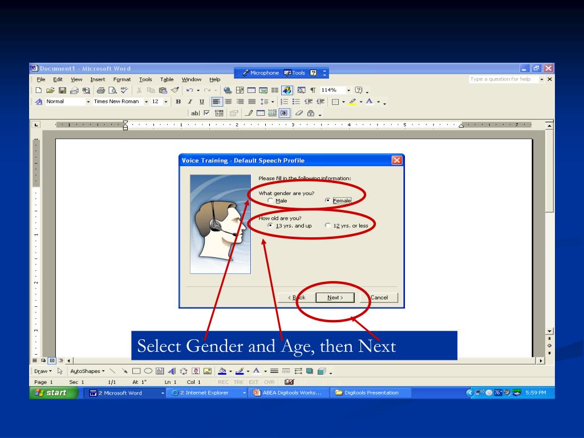Open Print Preview
This screenshot has height=438, width=584.
pos(112,90)
